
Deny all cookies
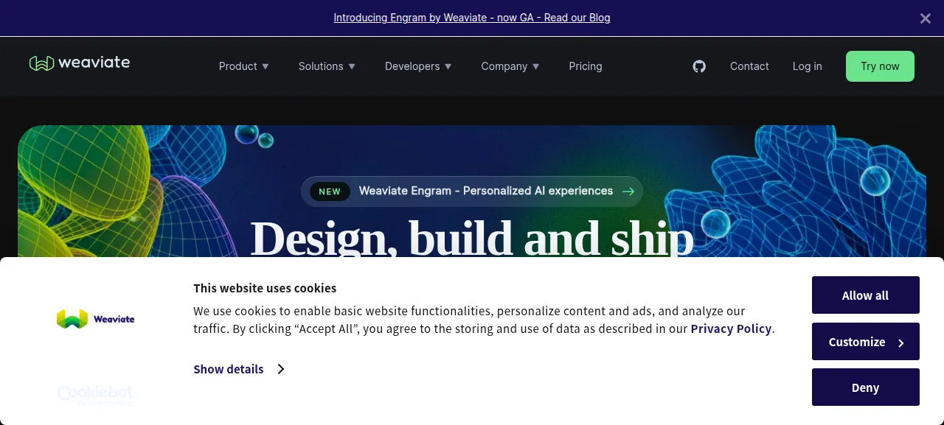[x=866, y=387]
